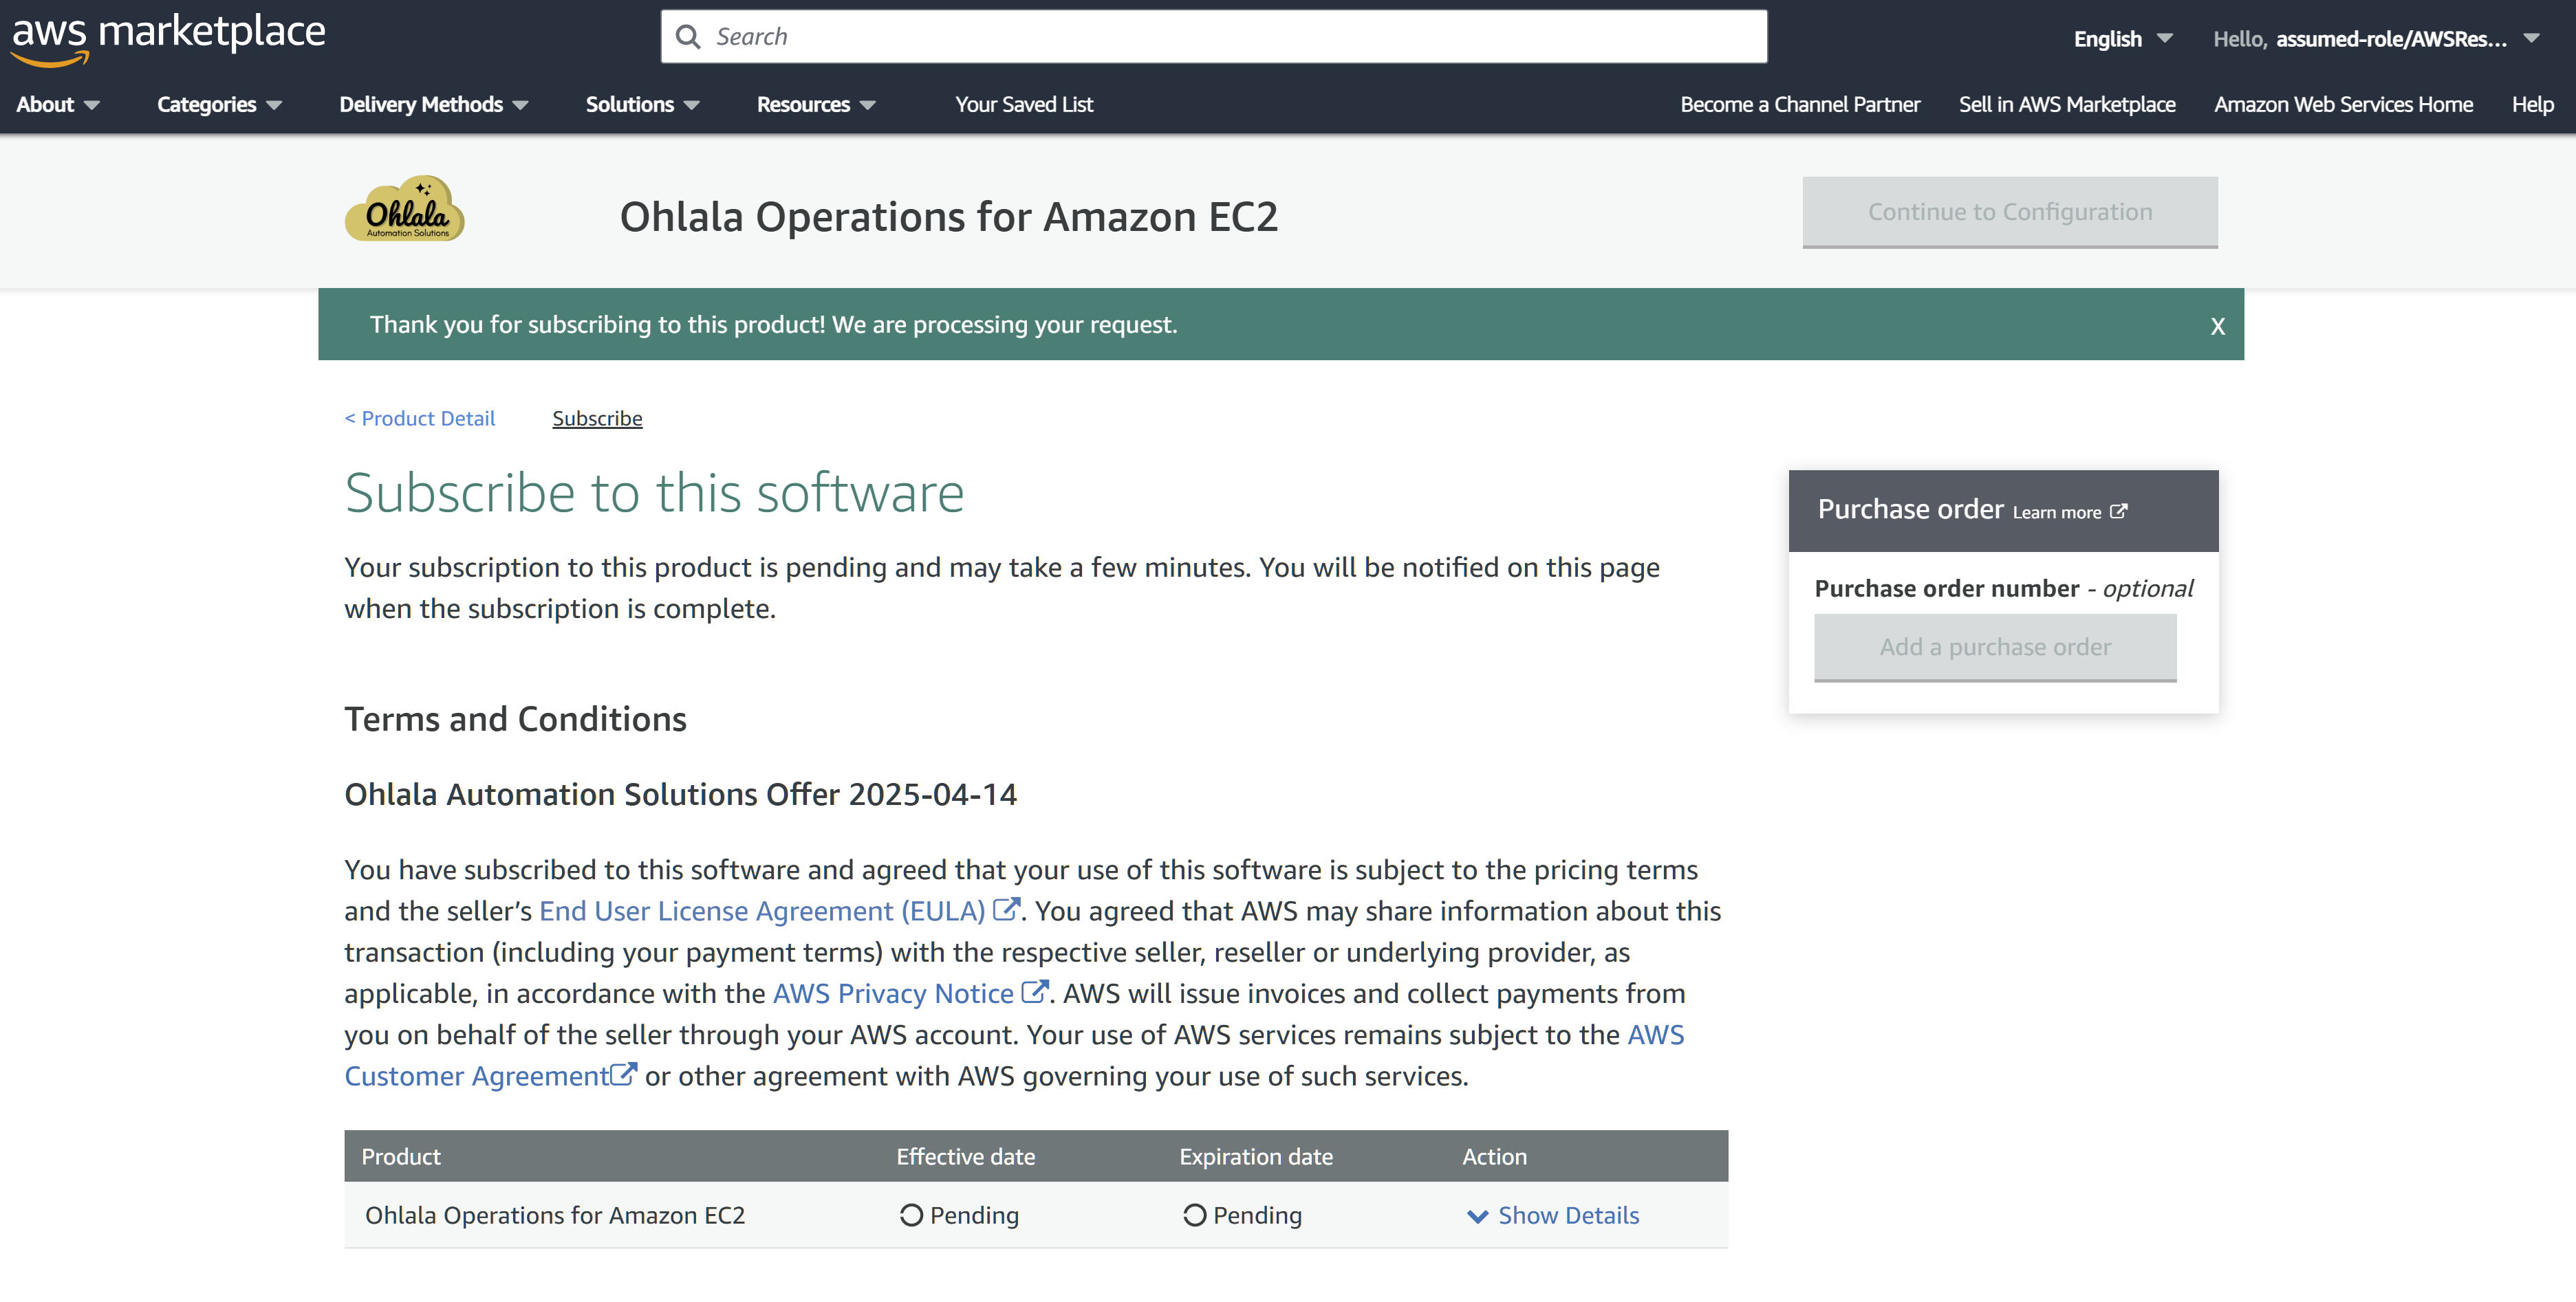Click Purchase order number label
Screen dimensions: 2576x1302
click(x=1946, y=588)
